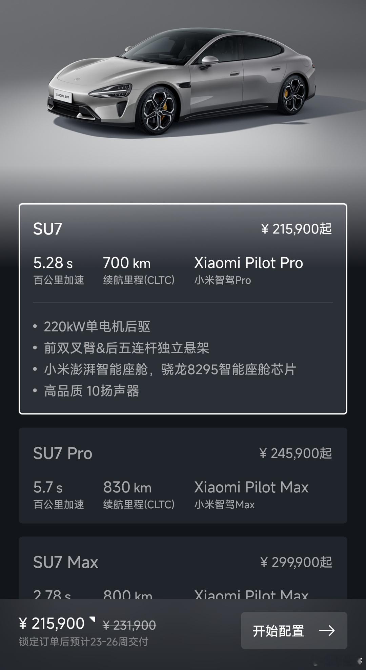Click the gray SU7 car image

coord(182,81)
